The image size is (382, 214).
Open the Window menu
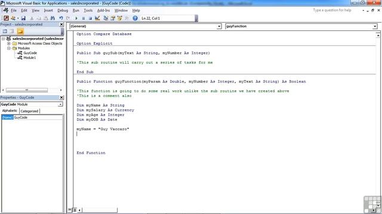121,11
